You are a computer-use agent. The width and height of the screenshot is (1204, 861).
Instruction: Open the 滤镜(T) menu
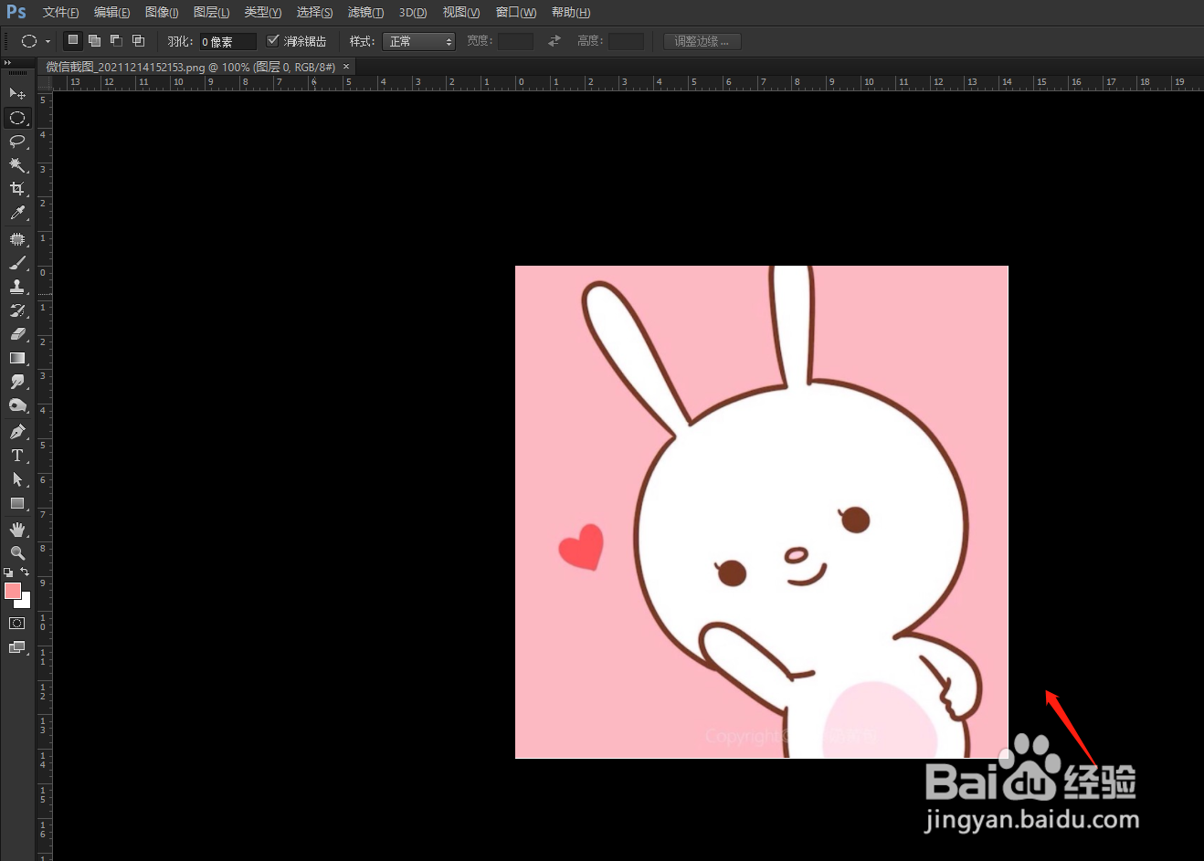[365, 12]
